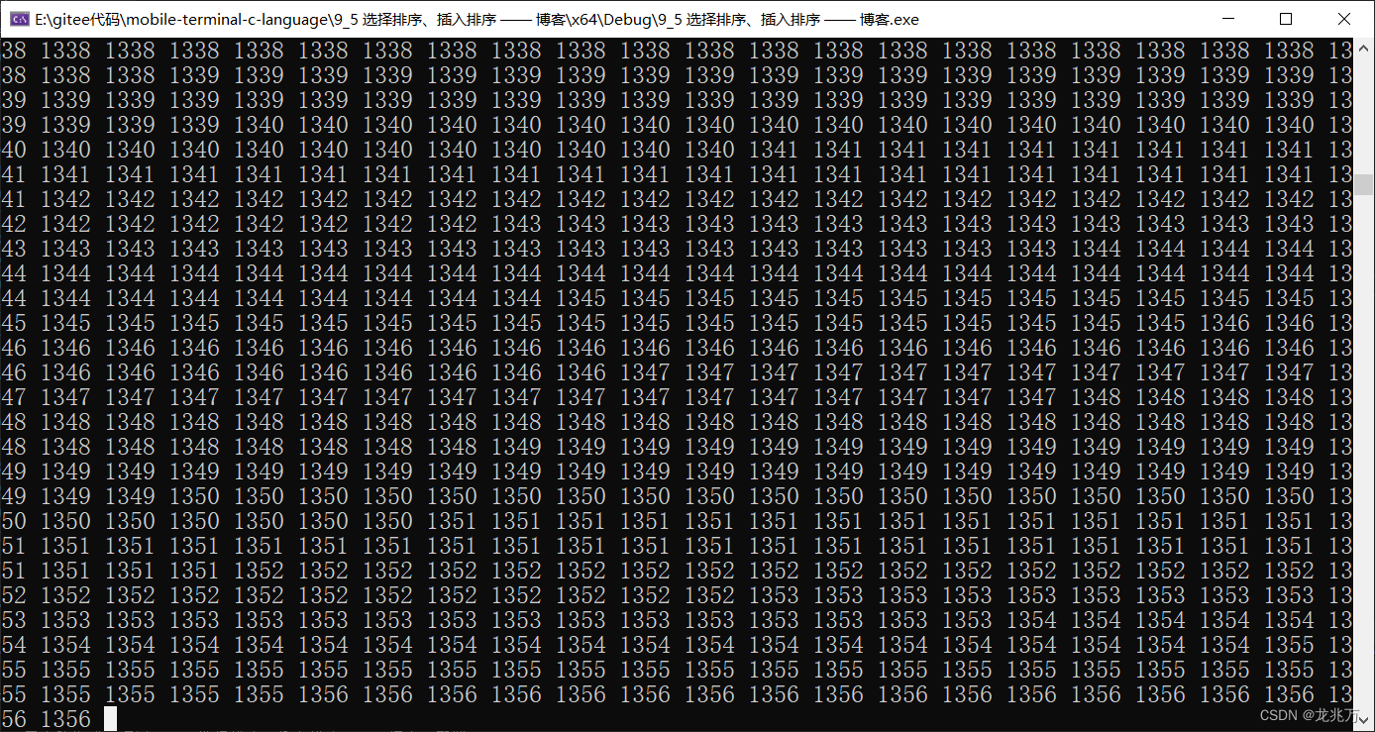Click the lone "56" starting the last line
Image resolution: width=1375 pixels, height=732 pixels.
14,719
